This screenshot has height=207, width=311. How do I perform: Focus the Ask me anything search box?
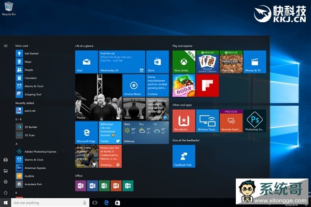pyautogui.click(x=50, y=203)
